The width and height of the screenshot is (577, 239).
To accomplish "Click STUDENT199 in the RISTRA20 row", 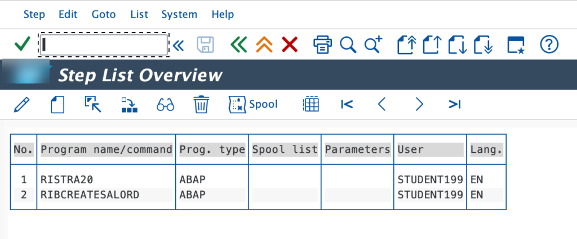I will [x=430, y=180].
